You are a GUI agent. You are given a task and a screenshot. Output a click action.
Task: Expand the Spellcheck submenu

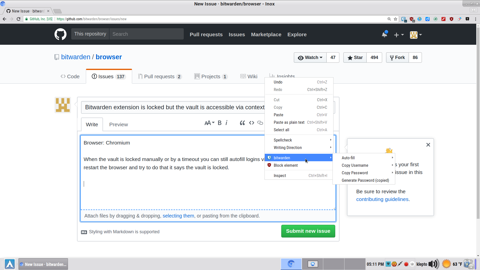tap(283, 140)
